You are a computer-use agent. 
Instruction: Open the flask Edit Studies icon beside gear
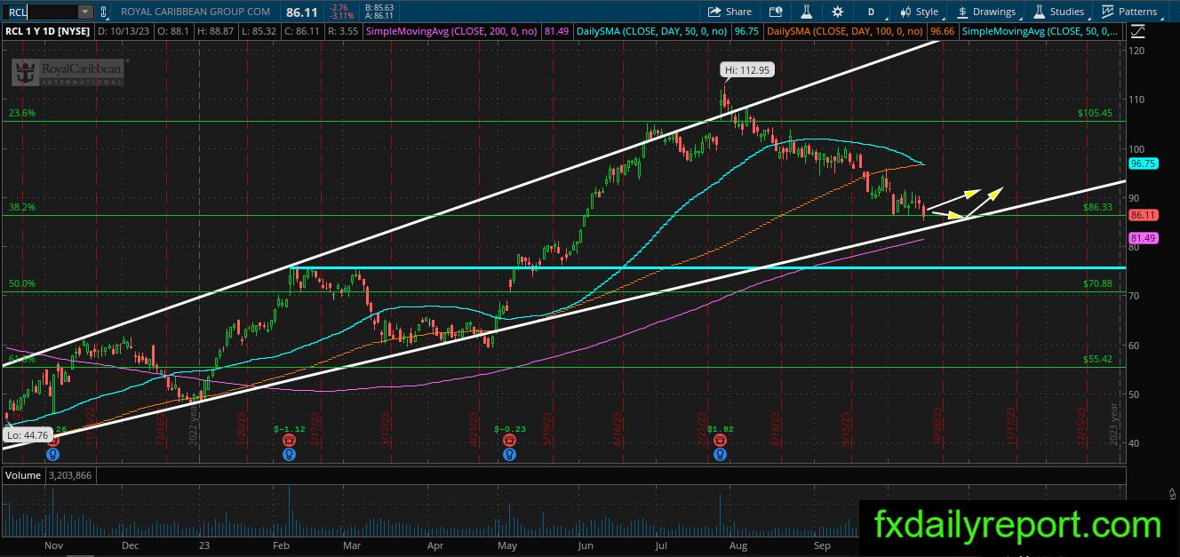(807, 12)
